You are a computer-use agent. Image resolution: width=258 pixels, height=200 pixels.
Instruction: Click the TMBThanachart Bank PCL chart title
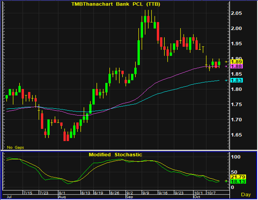coord(116,4)
